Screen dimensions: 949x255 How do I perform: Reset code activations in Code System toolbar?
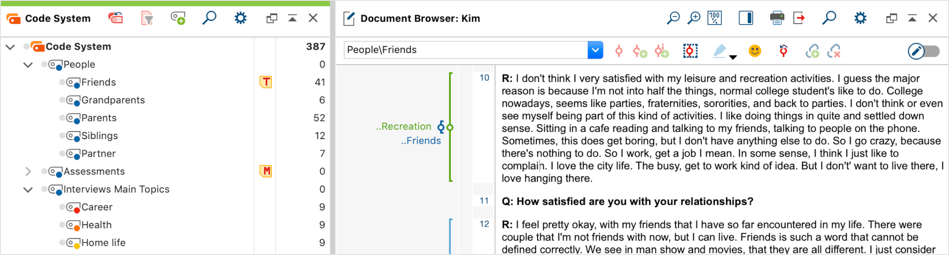(x=115, y=18)
